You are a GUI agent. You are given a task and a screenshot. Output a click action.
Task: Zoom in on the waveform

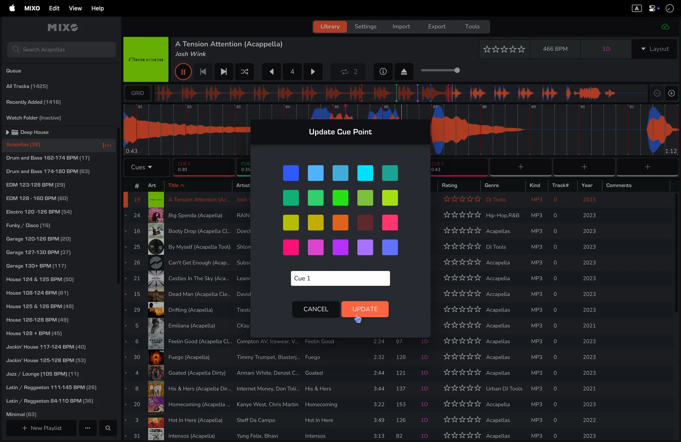pyautogui.click(x=671, y=93)
